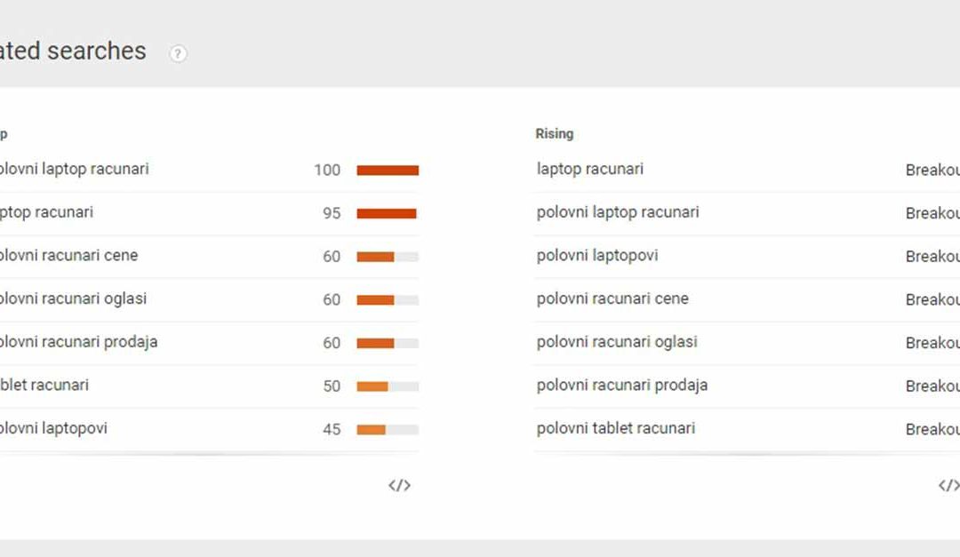Viewport: 960px width, 557px height.
Task: Open Rising list's polovni racunari cene
Action: [612, 298]
